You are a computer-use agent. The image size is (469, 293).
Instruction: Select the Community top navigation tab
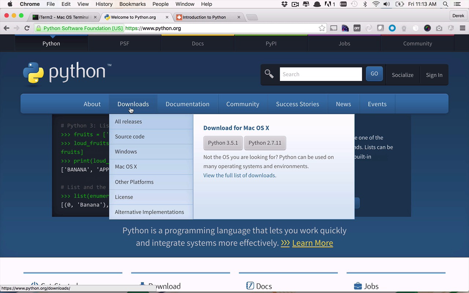click(418, 43)
